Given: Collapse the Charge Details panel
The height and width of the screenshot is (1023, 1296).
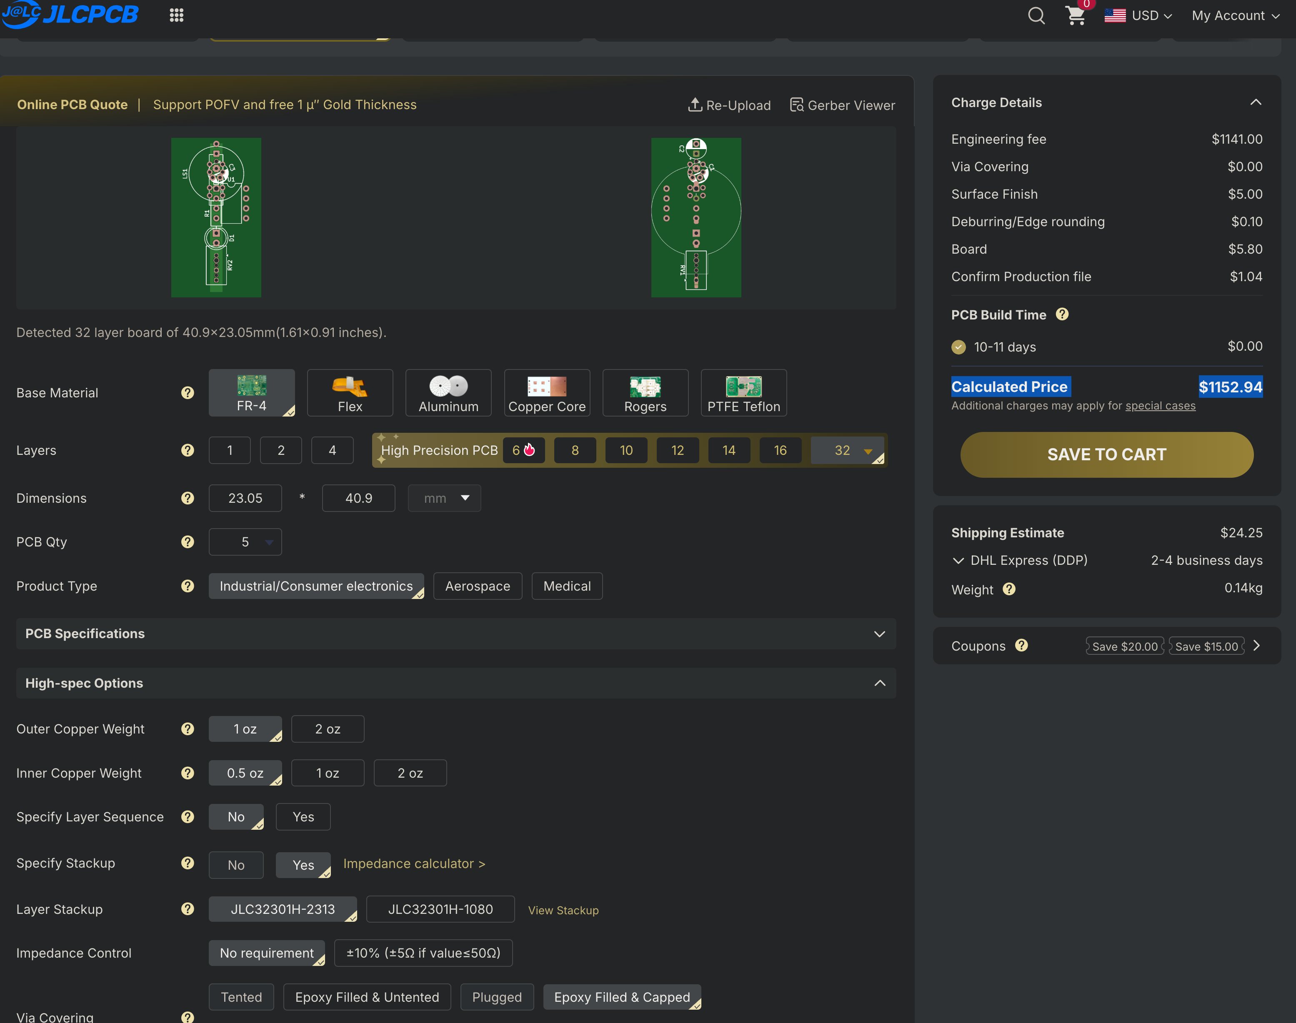Looking at the screenshot, I should (1256, 102).
